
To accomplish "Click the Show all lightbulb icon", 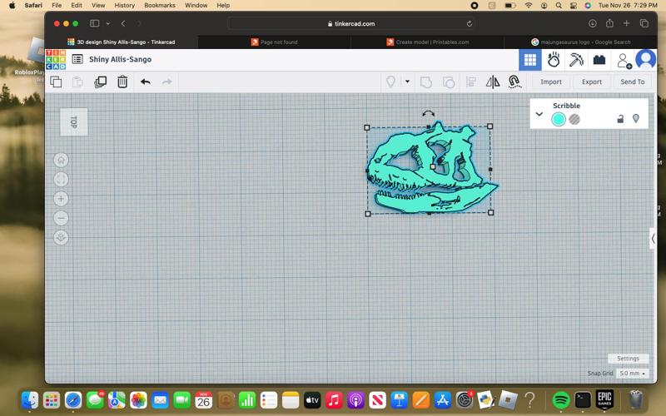I will tap(390, 82).
